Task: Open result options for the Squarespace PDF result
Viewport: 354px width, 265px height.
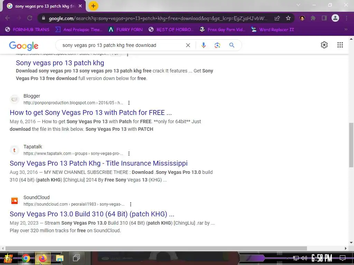Action: (x=128, y=55)
